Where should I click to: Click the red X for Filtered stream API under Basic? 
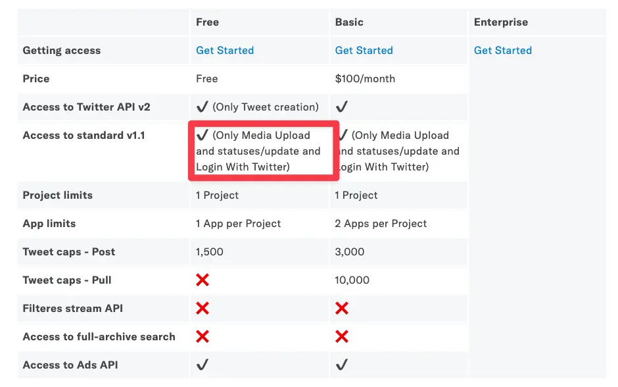[x=341, y=308]
